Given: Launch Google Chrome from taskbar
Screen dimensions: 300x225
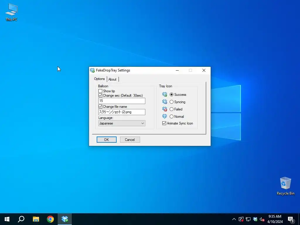Looking at the screenshot, I should pos(50,219).
